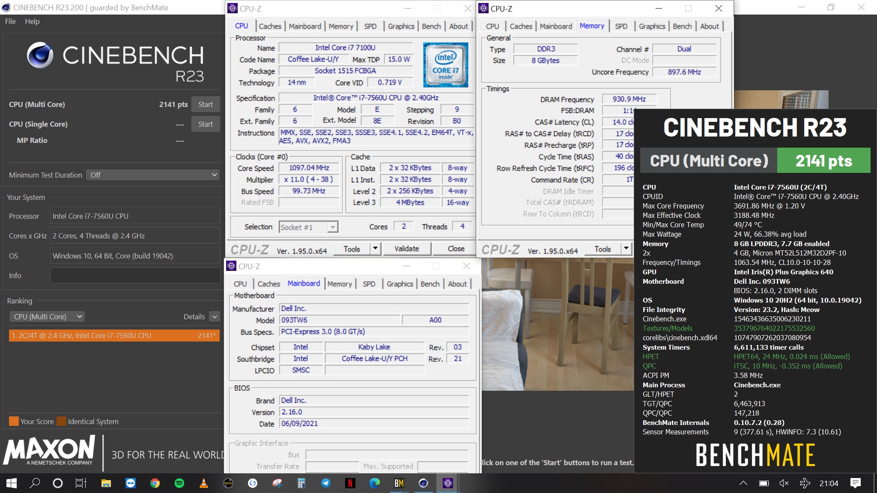Screen dimensions: 877x493
Task: Switch to Cinebench taskbar icon
Action: pos(424,483)
